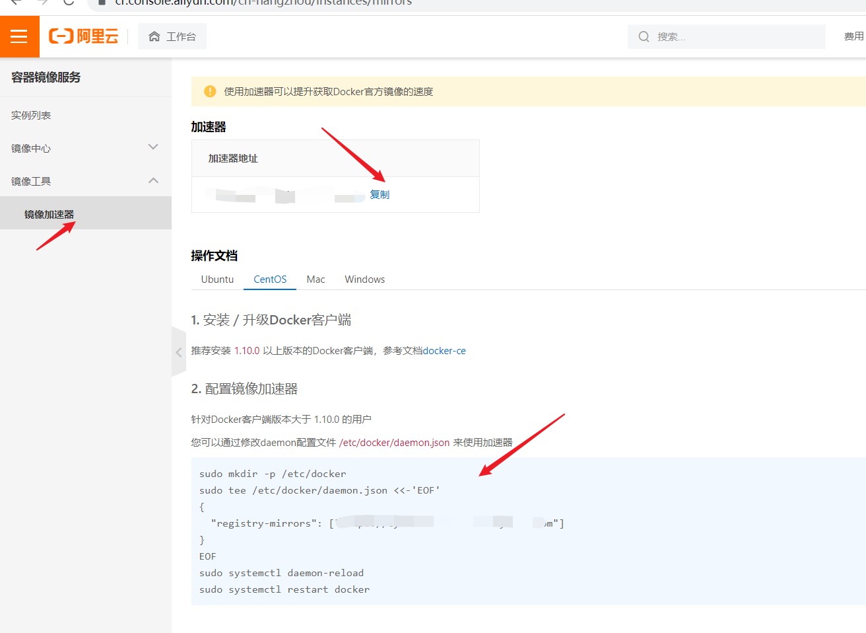866x633 pixels.
Task: Click the yellow warning notice icon
Action: [210, 91]
